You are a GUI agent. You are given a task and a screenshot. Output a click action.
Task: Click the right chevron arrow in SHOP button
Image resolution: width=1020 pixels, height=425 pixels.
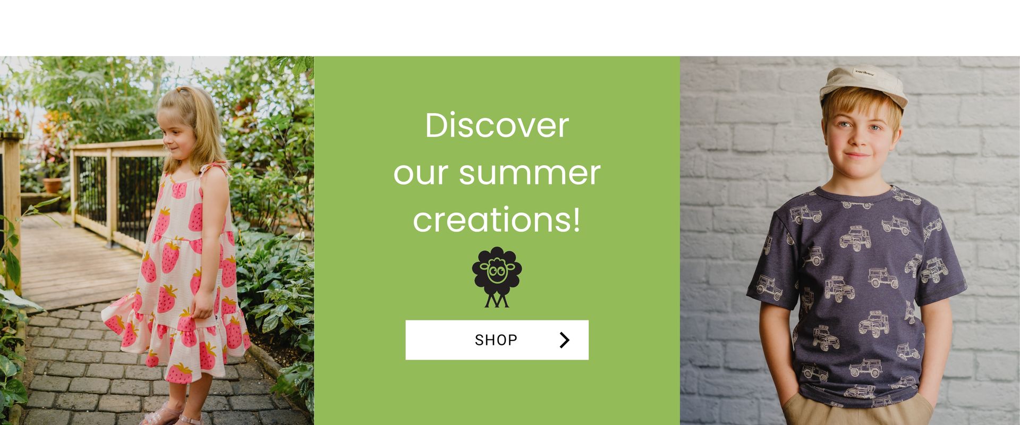(564, 340)
